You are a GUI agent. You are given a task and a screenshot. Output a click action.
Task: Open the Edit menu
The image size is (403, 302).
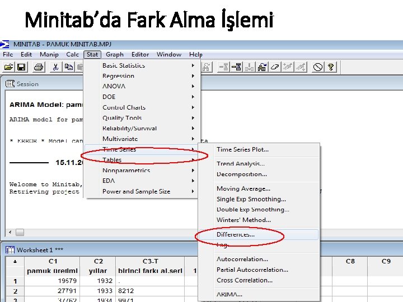[26, 54]
